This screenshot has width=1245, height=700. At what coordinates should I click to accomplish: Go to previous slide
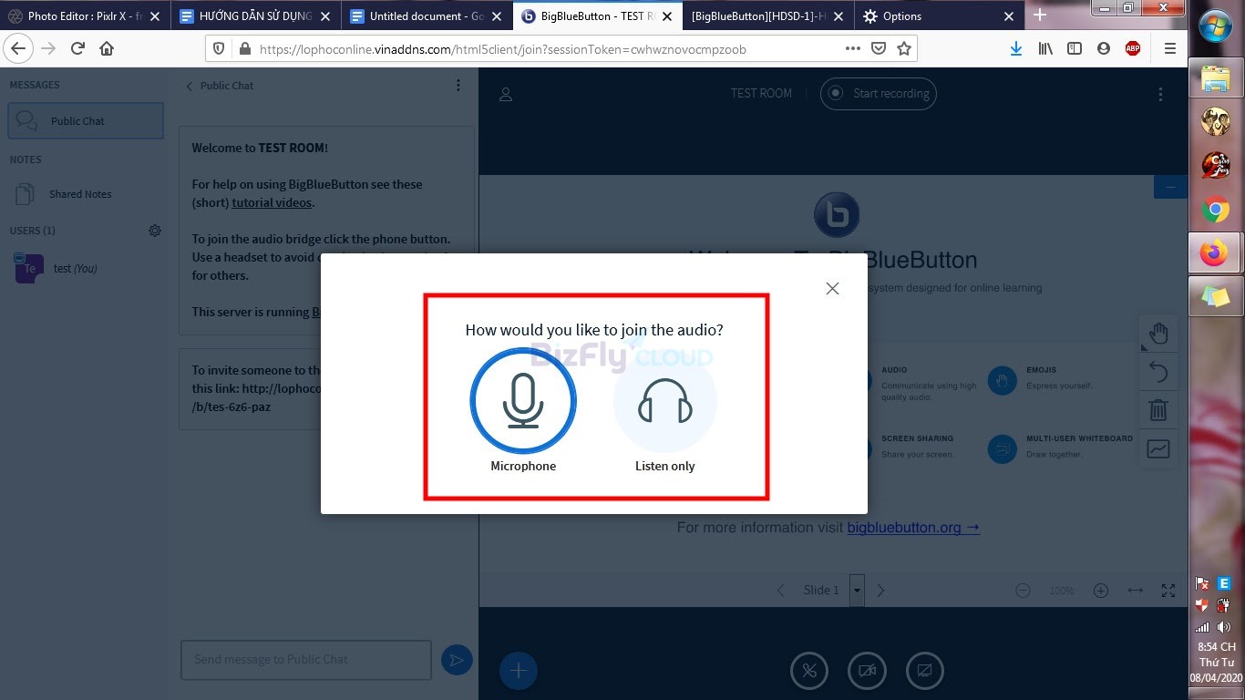[781, 591]
